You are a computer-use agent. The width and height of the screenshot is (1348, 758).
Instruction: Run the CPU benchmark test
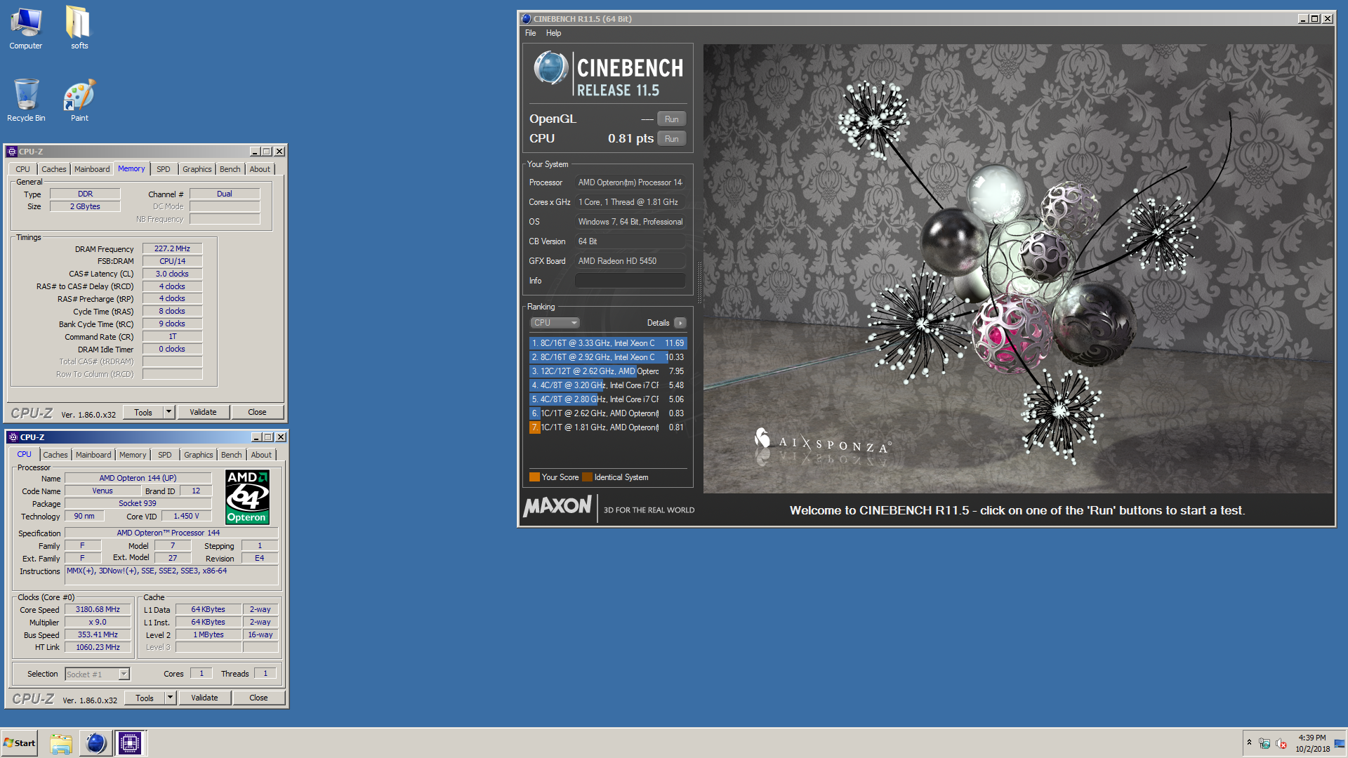click(x=671, y=139)
